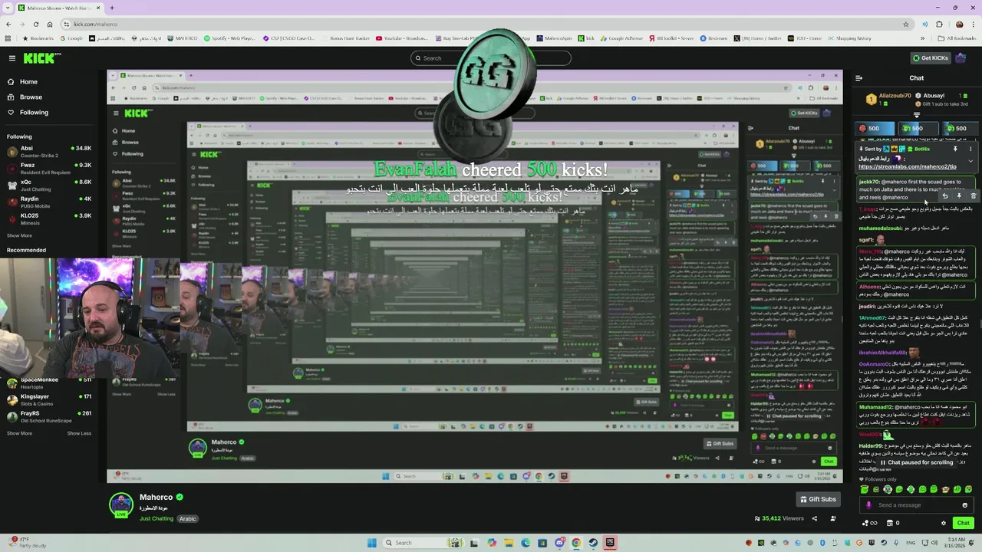982x552 pixels.
Task: Collapse the chat panel arrow icon
Action: (x=858, y=78)
